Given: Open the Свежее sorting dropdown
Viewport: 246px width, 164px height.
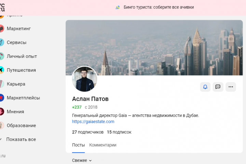Looking at the screenshot, I should tap(82, 160).
